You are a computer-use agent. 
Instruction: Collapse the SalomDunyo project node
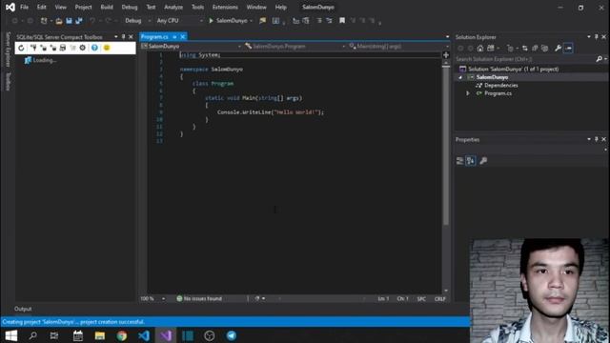(x=460, y=77)
